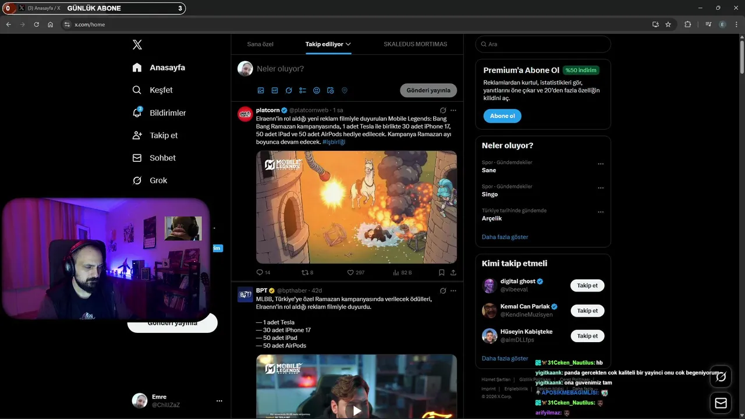Open Grok image option in composer
745x419 pixels.
pos(289,91)
